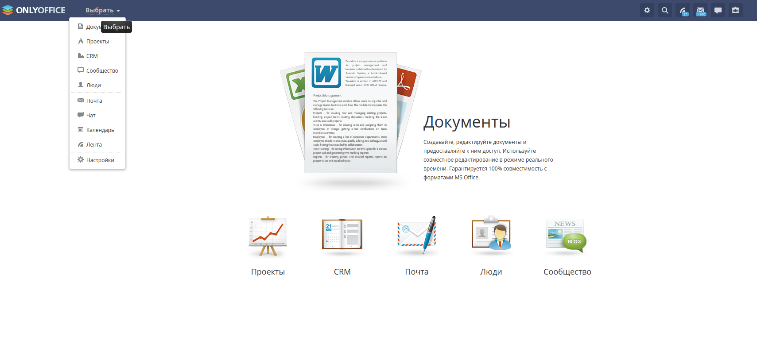The image size is (757, 345).
Task: Select CRM in the dropdown menu
Action: click(x=92, y=56)
